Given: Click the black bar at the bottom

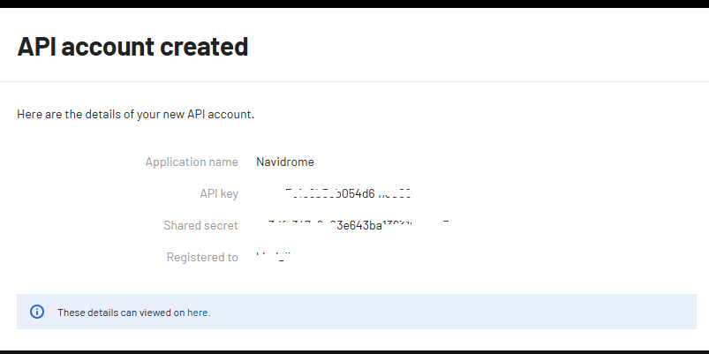Looking at the screenshot, I should [x=353, y=351].
